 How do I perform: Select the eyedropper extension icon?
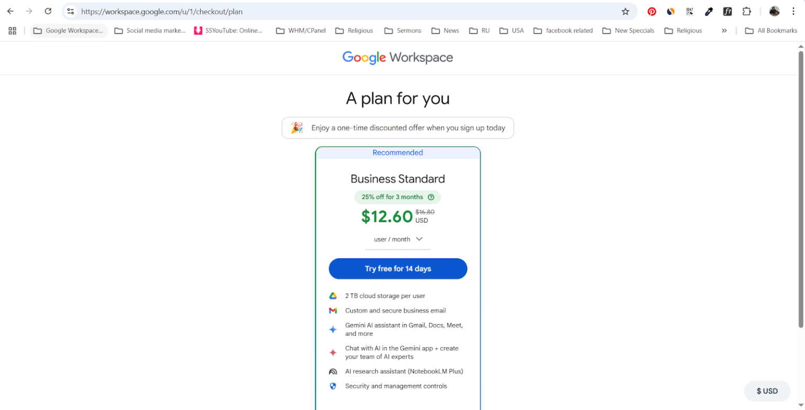[709, 11]
